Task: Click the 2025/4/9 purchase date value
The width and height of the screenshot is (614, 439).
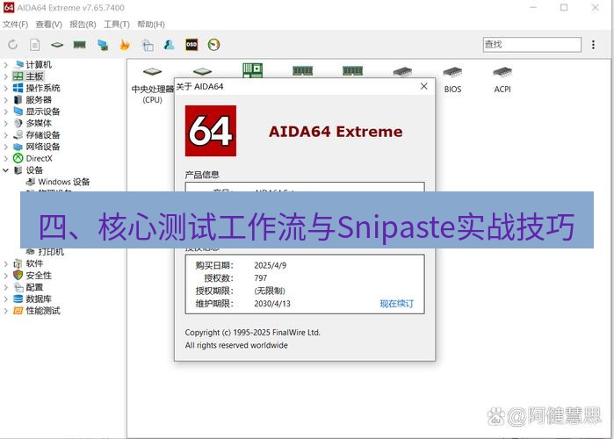Action: 271,265
